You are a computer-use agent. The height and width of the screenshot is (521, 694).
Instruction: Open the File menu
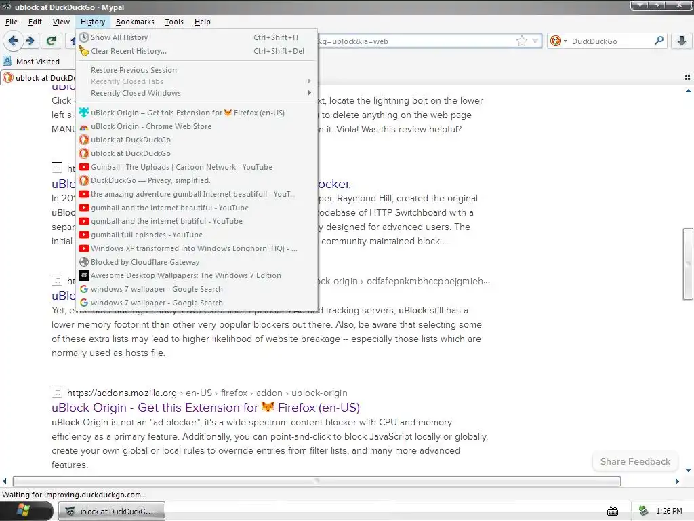coord(12,22)
